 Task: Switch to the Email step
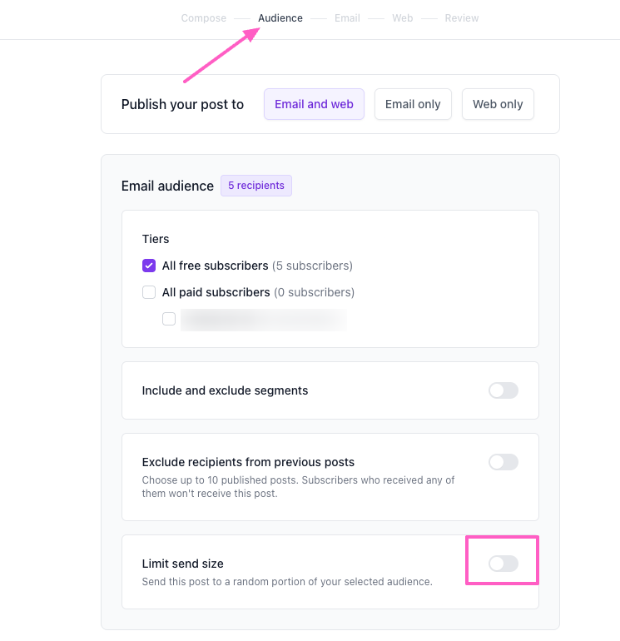(x=347, y=18)
